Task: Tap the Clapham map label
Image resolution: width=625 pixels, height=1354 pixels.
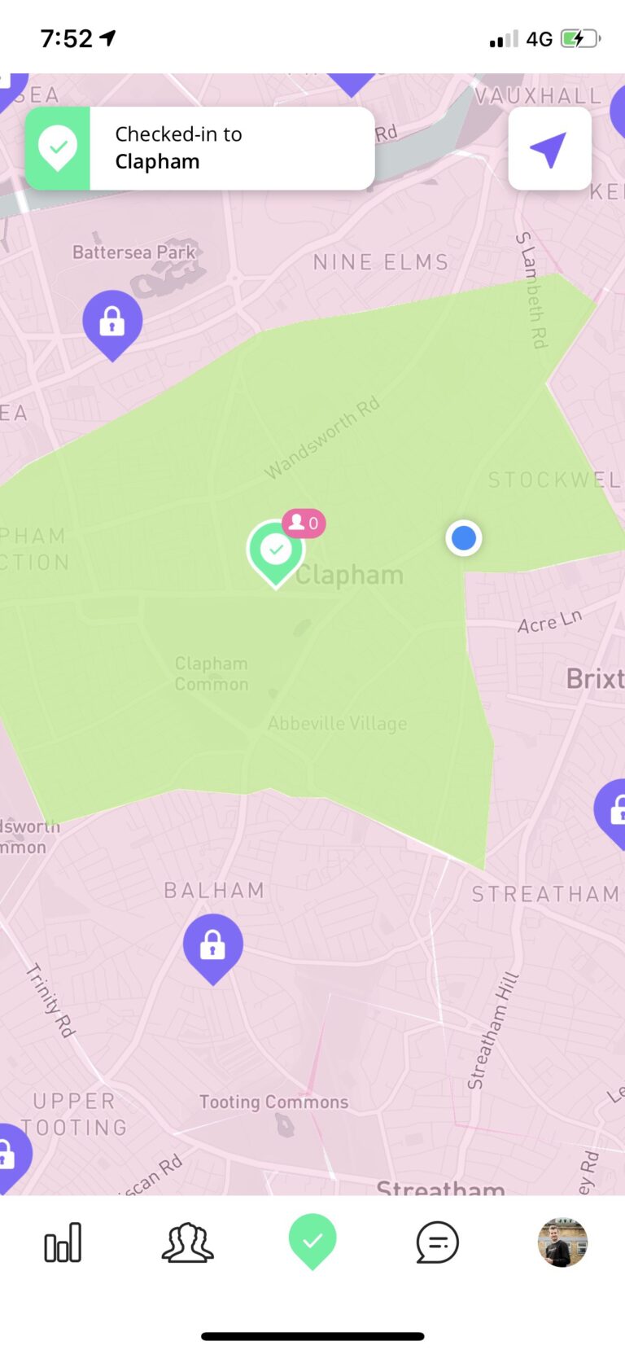Action: (x=349, y=575)
